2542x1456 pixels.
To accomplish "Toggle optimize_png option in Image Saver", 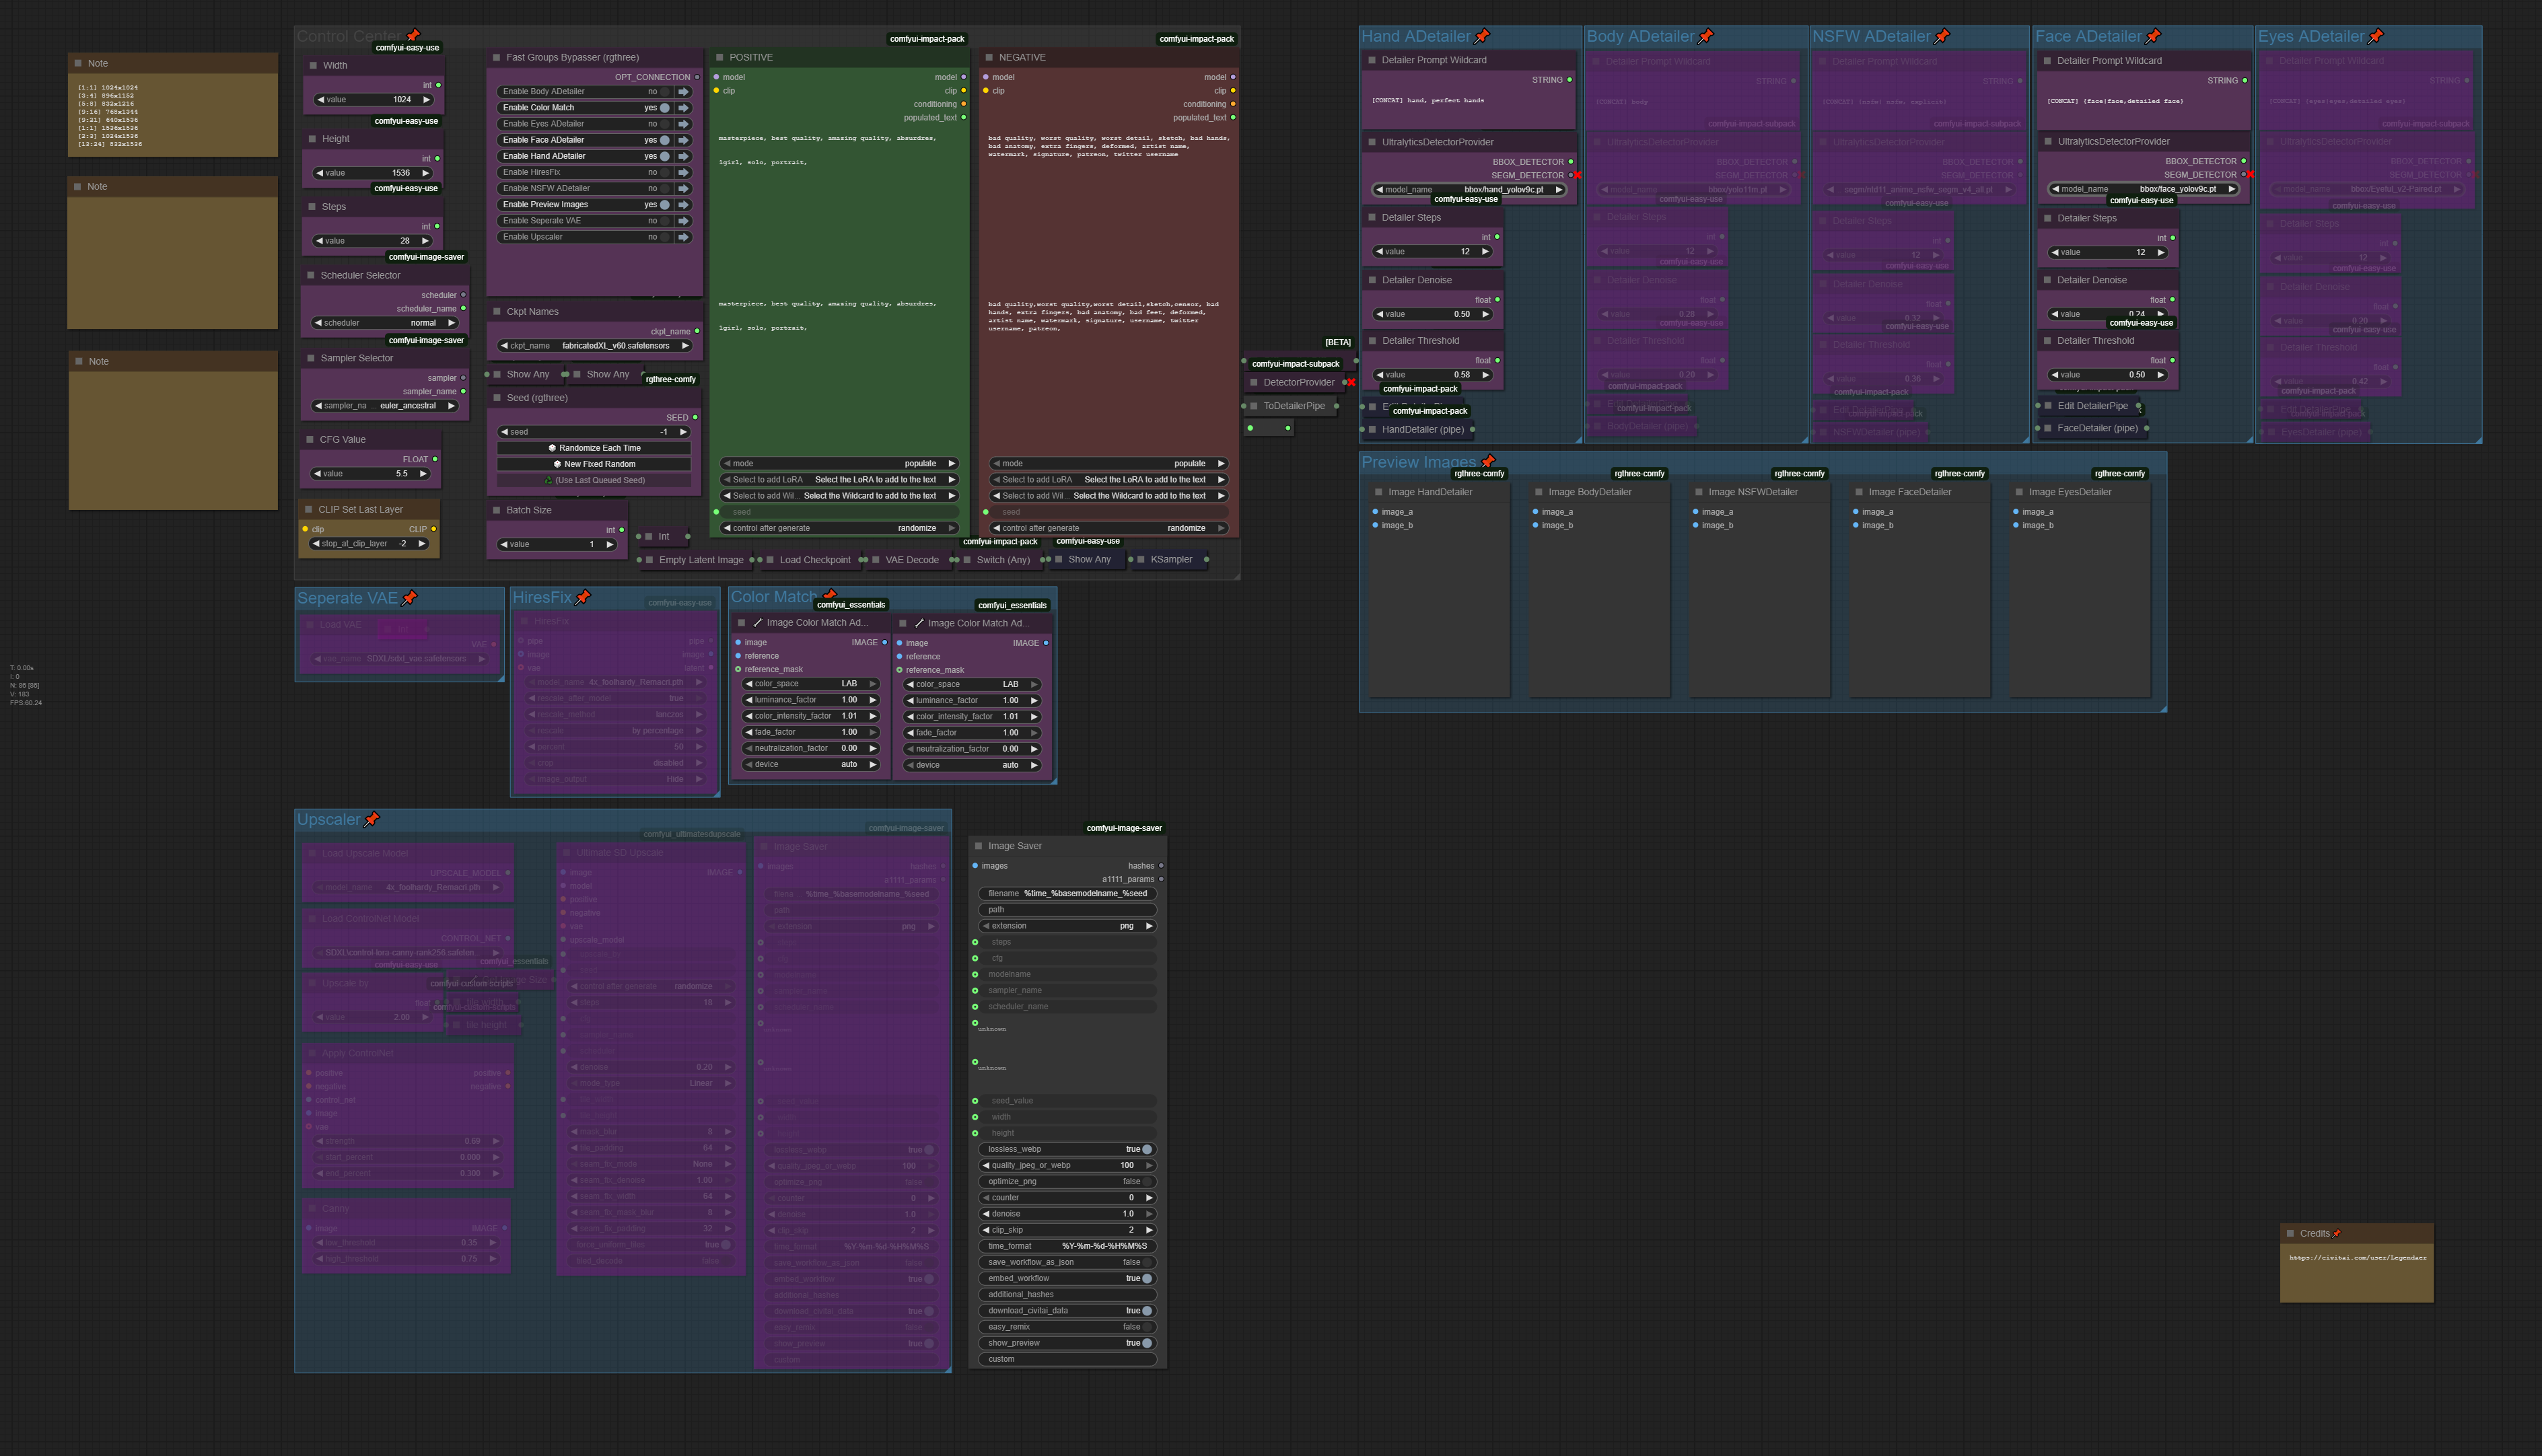I will pos(1146,1181).
